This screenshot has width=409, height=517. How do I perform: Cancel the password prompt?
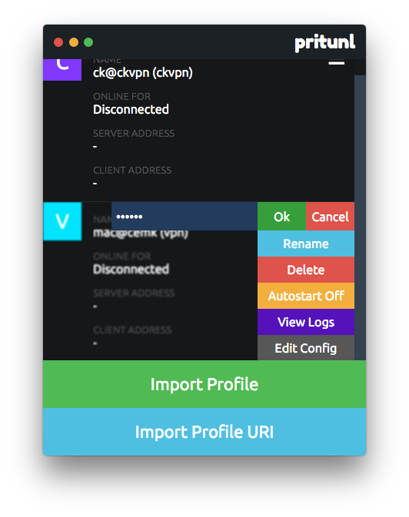tap(330, 217)
